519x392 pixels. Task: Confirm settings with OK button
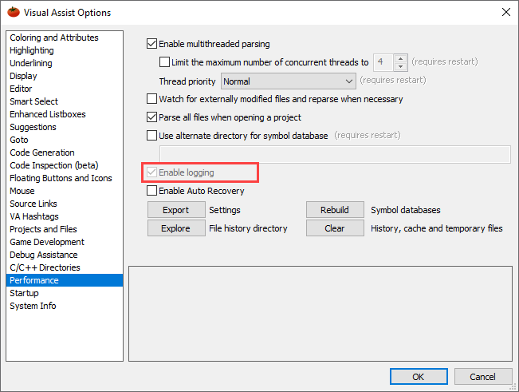[419, 376]
